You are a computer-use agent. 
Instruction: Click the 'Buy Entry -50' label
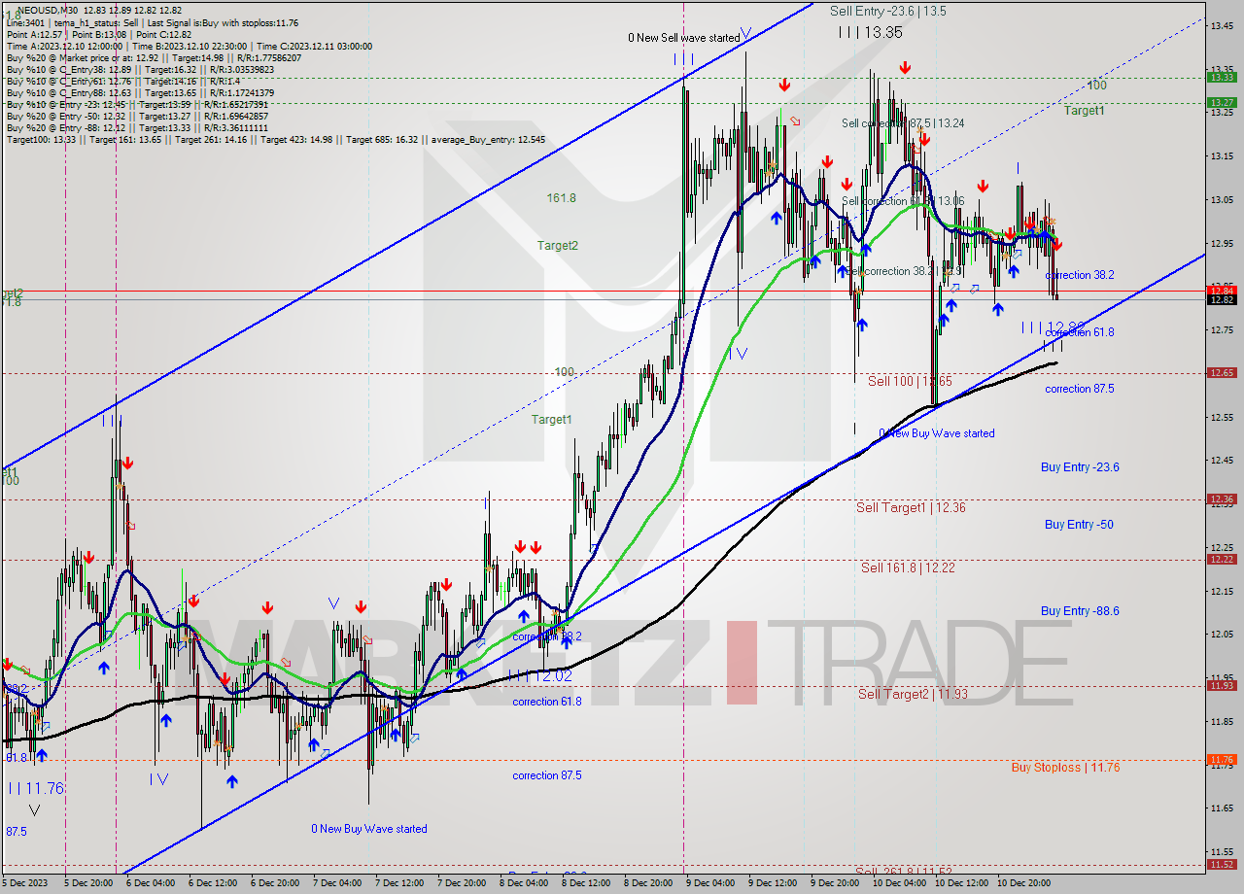click(x=1079, y=525)
